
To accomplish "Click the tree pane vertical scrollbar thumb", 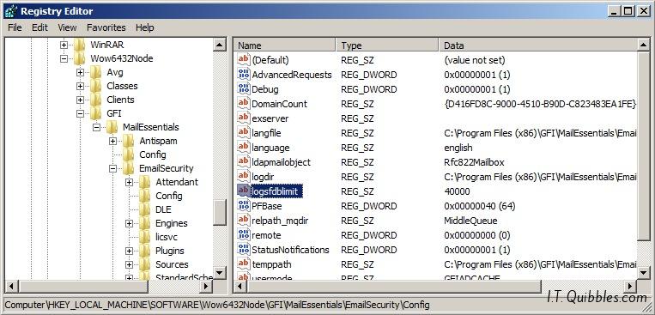I will point(219,212).
